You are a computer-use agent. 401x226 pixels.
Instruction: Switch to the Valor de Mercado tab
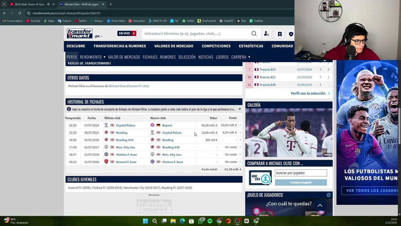tap(124, 57)
